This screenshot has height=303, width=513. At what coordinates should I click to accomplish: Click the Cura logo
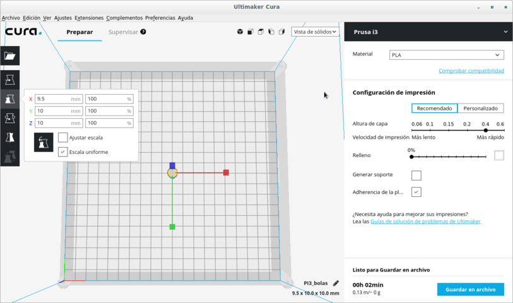[23, 32]
